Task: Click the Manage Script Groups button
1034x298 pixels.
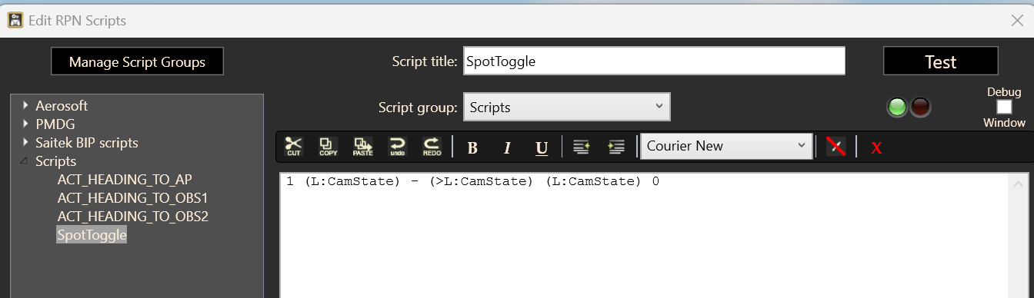Action: pyautogui.click(x=137, y=61)
